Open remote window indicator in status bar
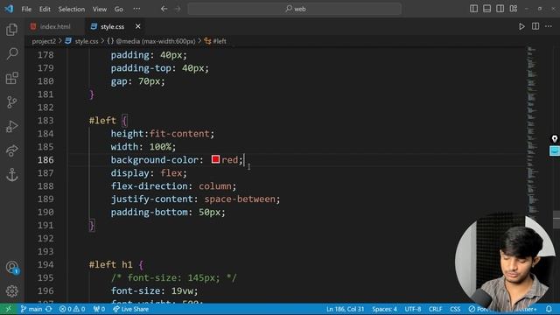The image size is (560, 315). (8, 309)
